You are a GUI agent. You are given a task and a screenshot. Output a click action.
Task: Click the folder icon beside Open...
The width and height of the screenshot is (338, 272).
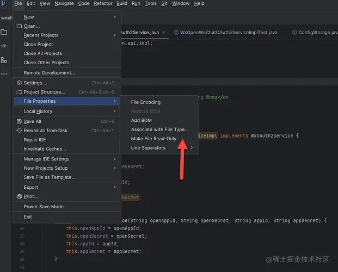pos(19,26)
